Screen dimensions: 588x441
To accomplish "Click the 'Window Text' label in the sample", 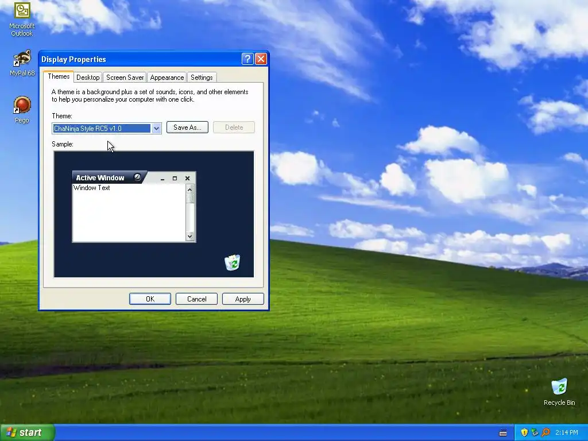I will tap(92, 188).
